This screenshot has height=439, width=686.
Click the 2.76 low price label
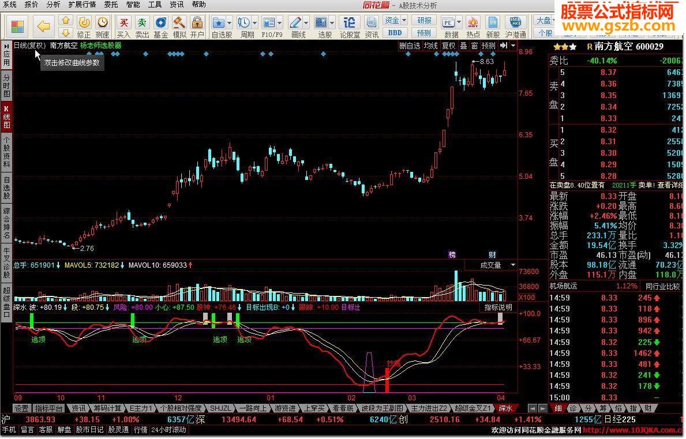pyautogui.click(x=87, y=249)
